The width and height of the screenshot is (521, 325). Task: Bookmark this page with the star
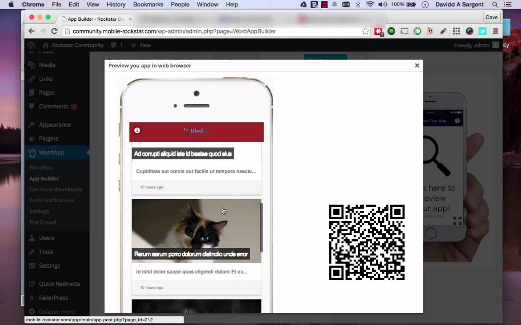click(x=365, y=31)
